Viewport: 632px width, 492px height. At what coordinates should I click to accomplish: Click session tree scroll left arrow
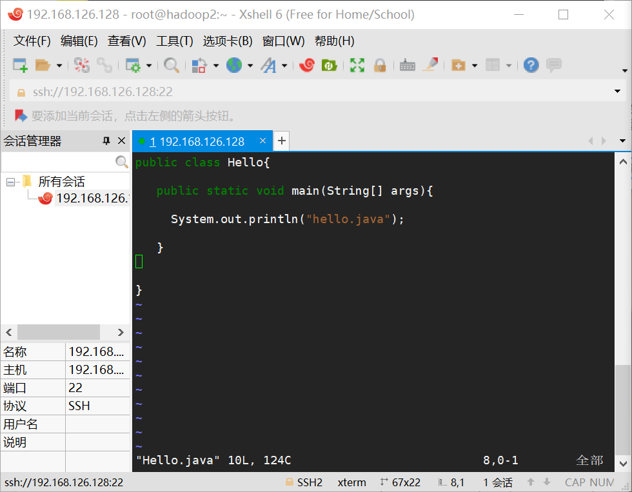[9, 333]
